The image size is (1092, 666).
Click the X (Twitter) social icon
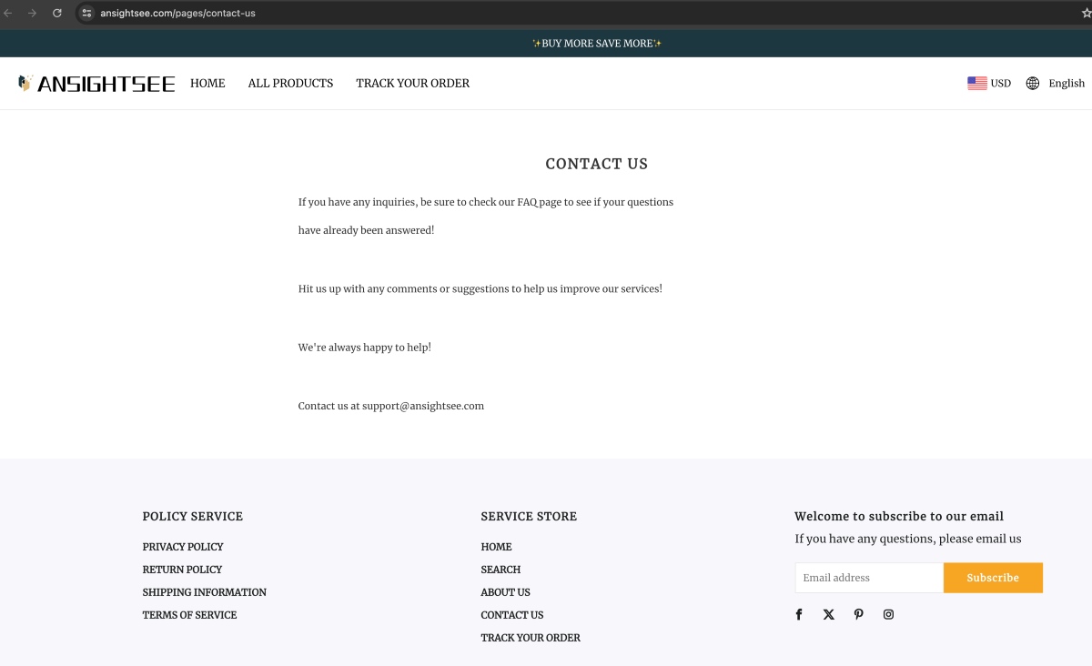(829, 614)
